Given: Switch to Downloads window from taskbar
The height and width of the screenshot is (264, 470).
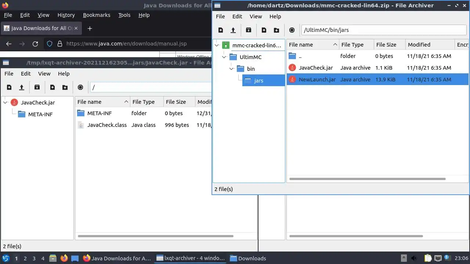Looking at the screenshot, I should coord(248,258).
